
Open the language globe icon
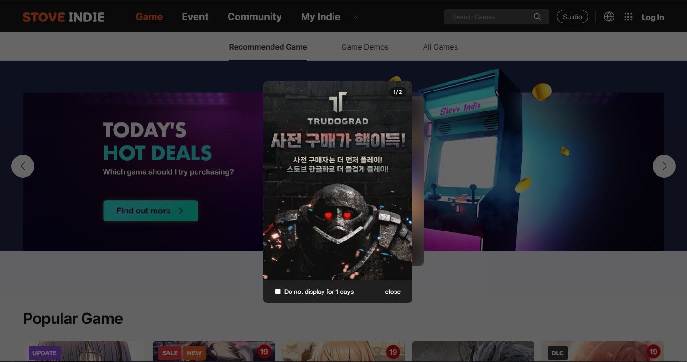[609, 17]
